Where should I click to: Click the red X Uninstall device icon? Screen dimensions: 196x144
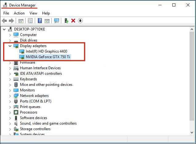pos(73,21)
